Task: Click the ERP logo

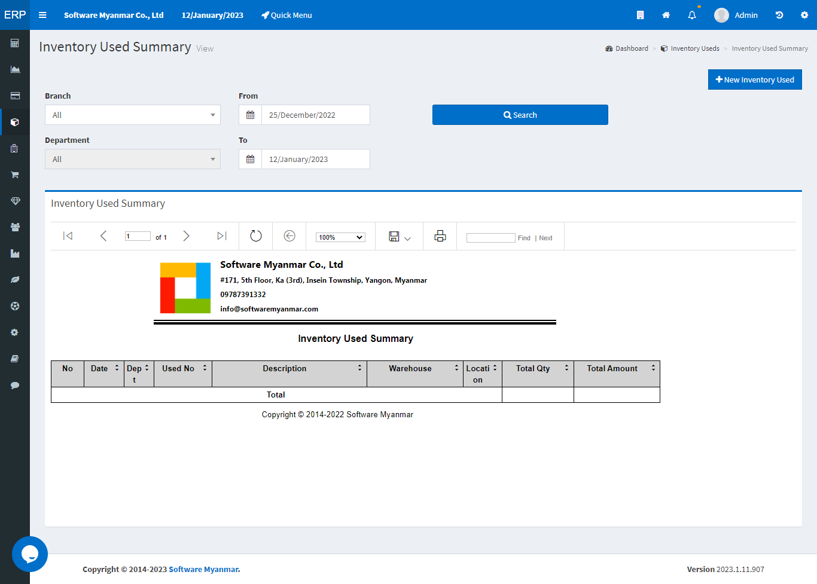Action: coord(15,15)
